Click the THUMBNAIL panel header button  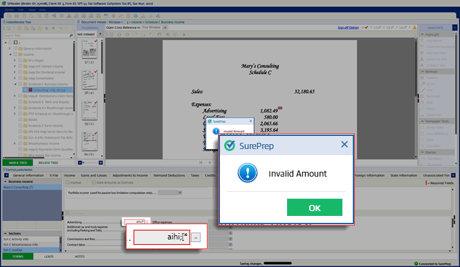(91, 28)
